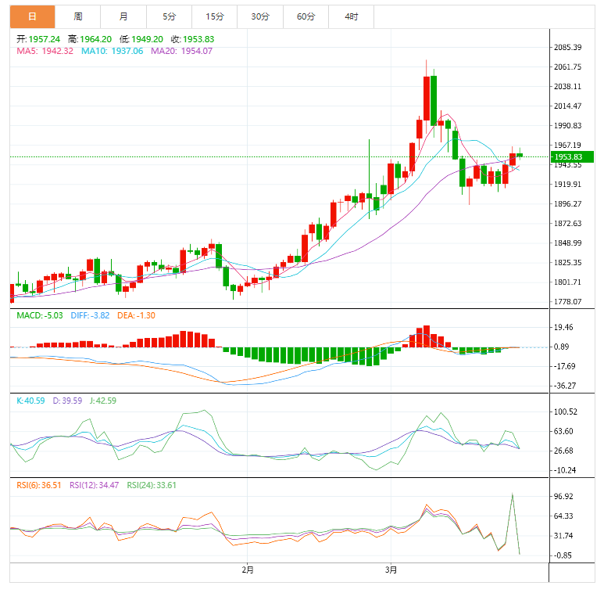Click the -36.27 MACD axis label
604x593 pixels.
click(x=565, y=386)
